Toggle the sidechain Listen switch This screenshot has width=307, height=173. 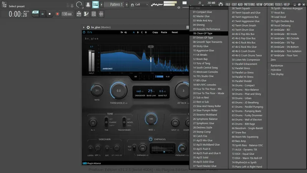91,148
